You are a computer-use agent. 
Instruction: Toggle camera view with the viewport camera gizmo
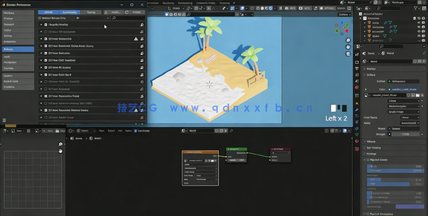coord(348,54)
